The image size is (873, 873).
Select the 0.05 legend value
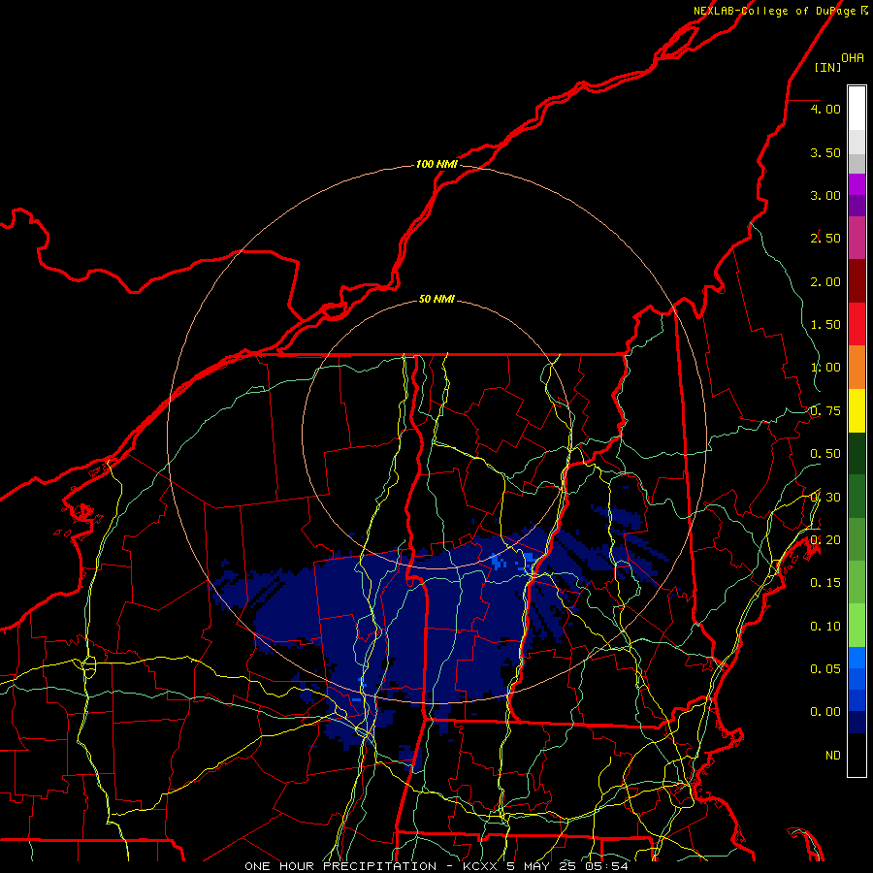(825, 669)
